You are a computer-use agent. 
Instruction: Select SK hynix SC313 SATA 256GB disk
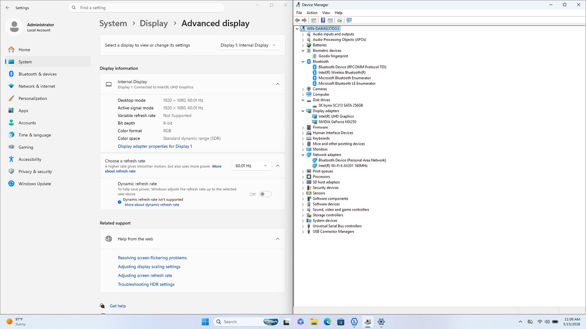click(340, 105)
